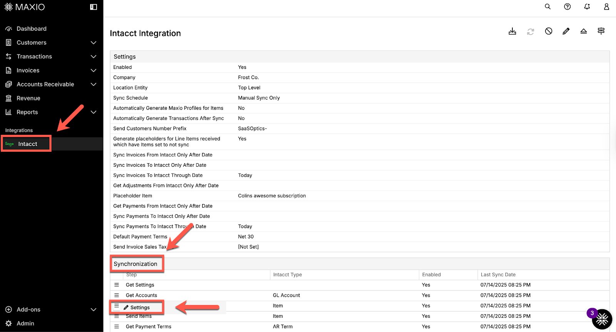The image size is (616, 332).
Task: Click the Invoices document icon
Action: click(x=8, y=70)
